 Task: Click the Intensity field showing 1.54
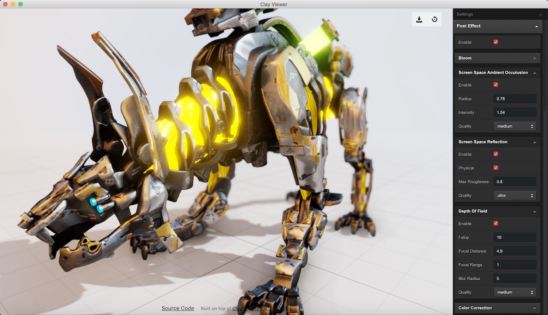click(515, 112)
